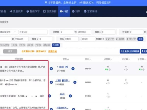The height and width of the screenshot is (110, 147).
Task: Select the 0~2分钟 quick duration
Action: 110,39
